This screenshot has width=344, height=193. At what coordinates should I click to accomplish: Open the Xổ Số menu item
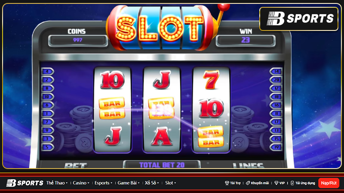click(x=152, y=183)
